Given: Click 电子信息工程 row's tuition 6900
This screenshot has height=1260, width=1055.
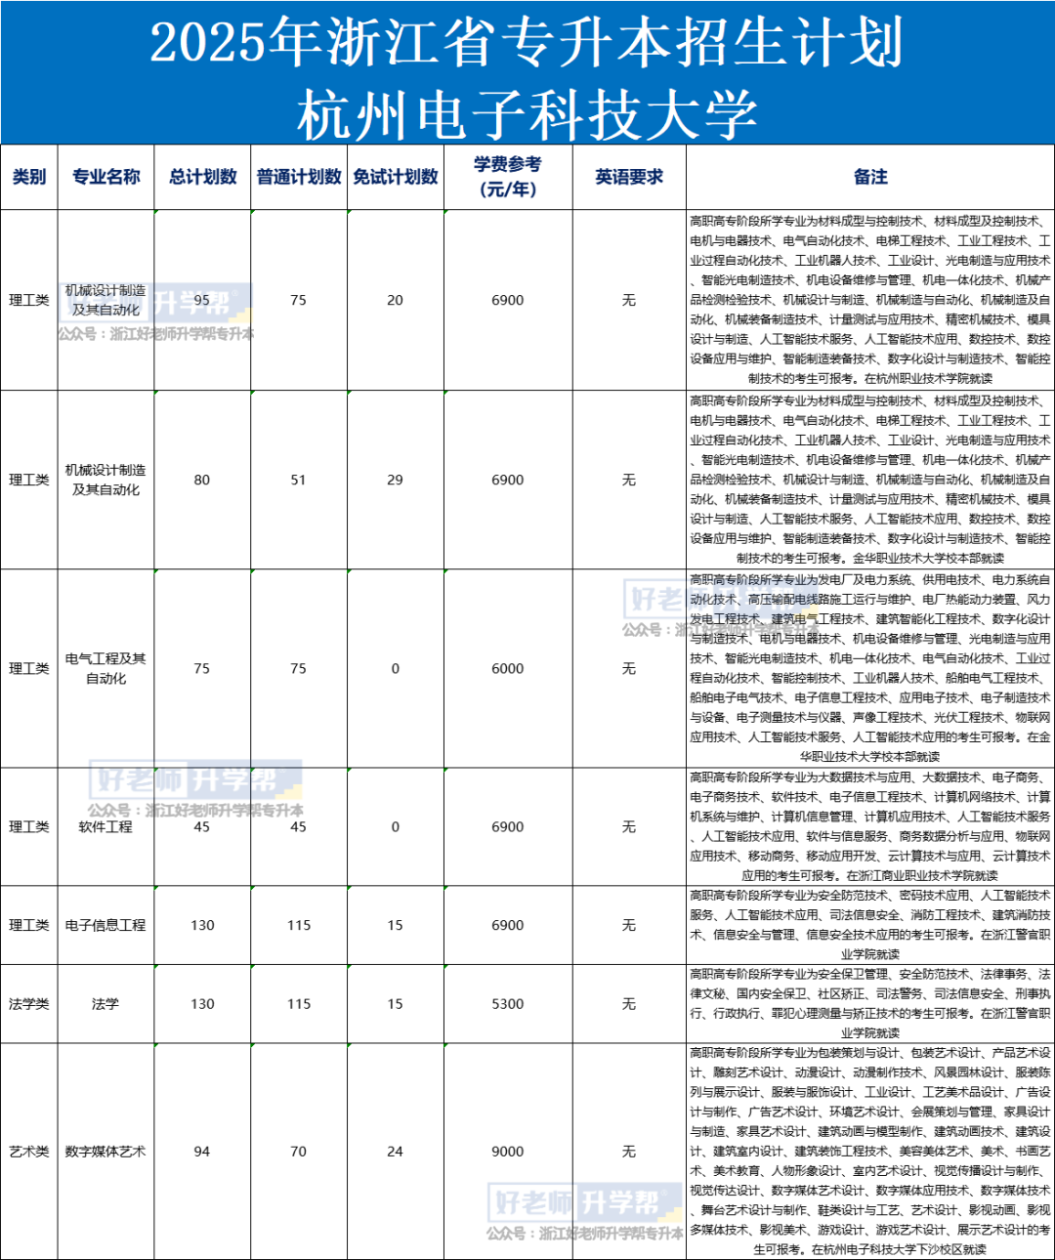Looking at the screenshot, I should [x=508, y=925].
